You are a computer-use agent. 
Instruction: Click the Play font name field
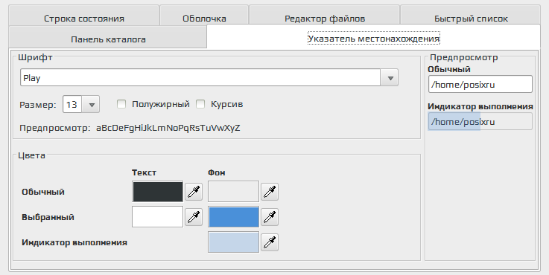pyautogui.click(x=200, y=77)
